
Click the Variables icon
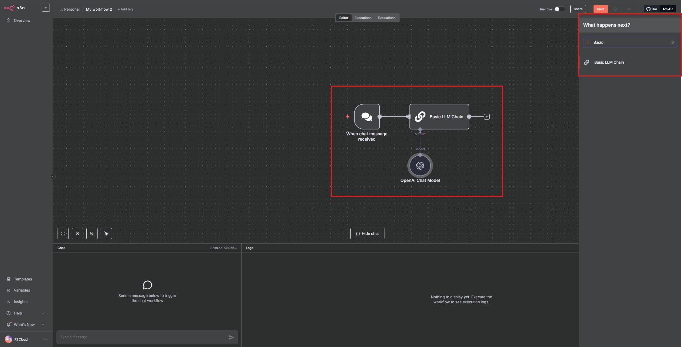click(8, 290)
